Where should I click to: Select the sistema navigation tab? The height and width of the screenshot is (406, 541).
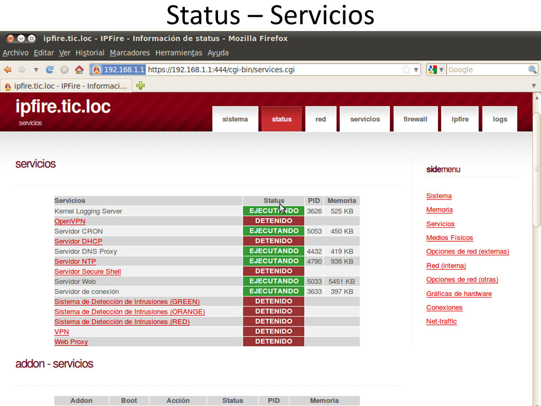click(x=235, y=119)
